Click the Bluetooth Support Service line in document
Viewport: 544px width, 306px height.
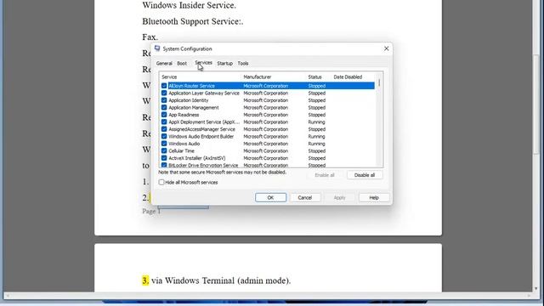(193, 21)
